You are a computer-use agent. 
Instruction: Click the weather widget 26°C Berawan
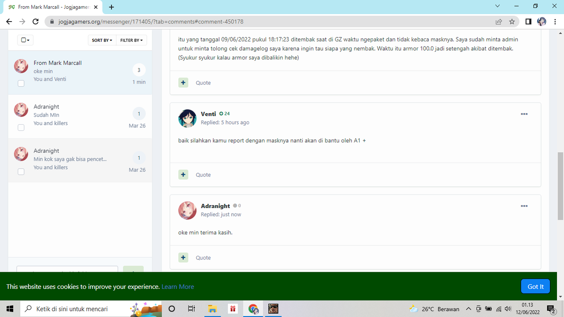[x=434, y=309]
